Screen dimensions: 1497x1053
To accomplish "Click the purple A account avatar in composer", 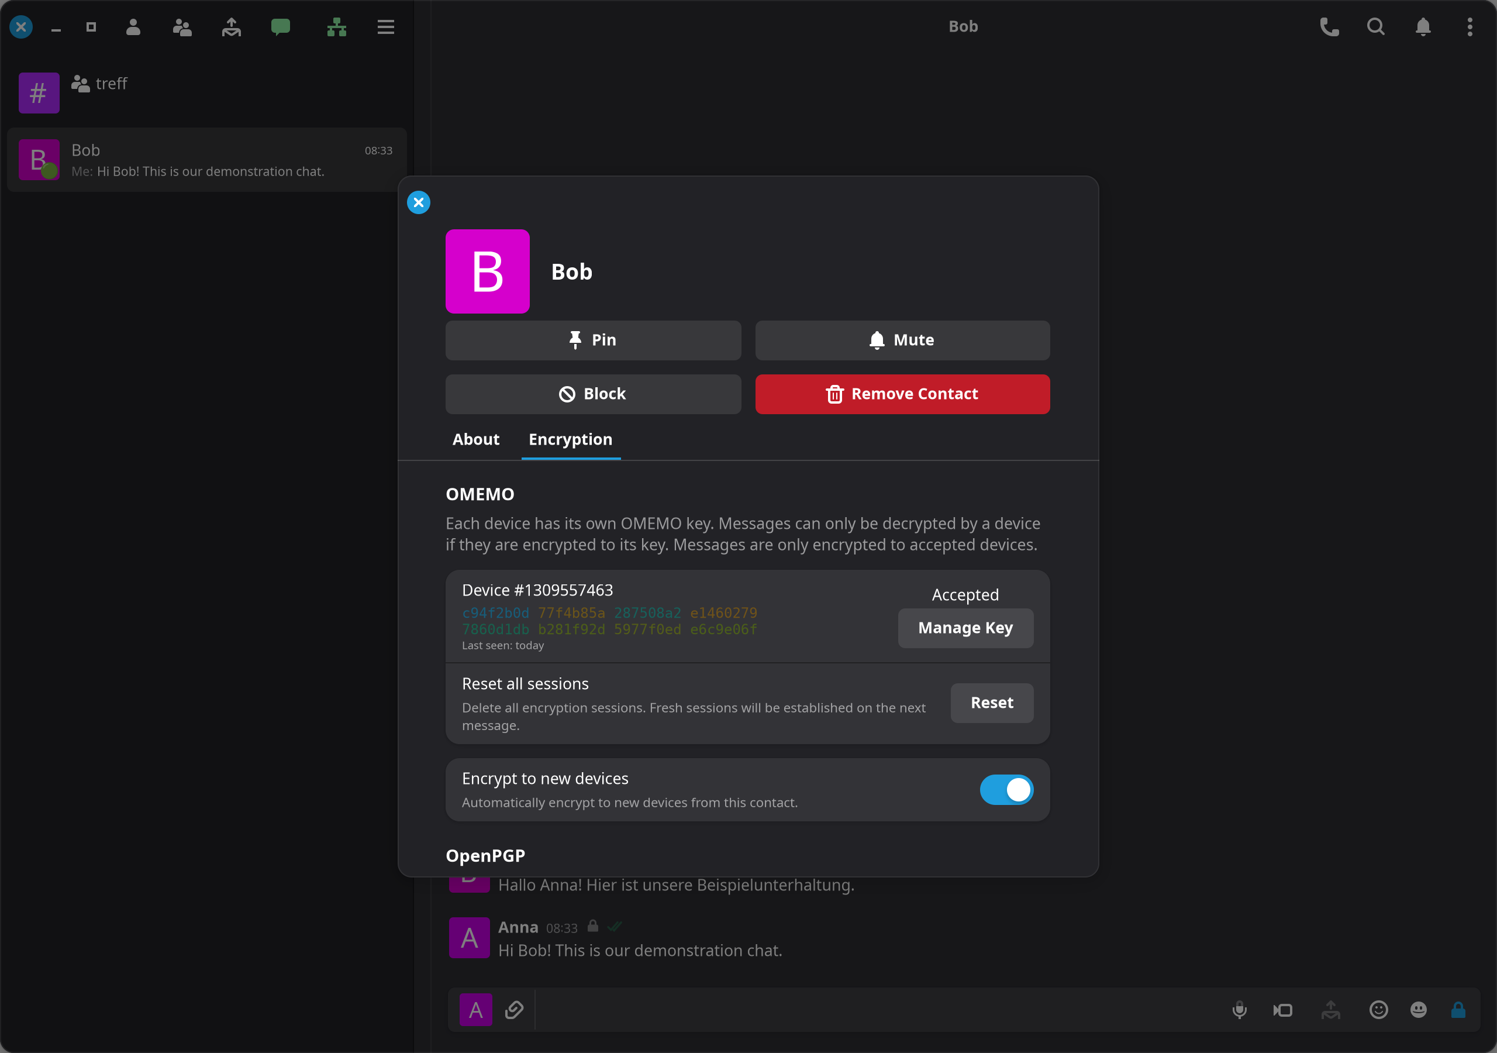I will click(x=476, y=1010).
